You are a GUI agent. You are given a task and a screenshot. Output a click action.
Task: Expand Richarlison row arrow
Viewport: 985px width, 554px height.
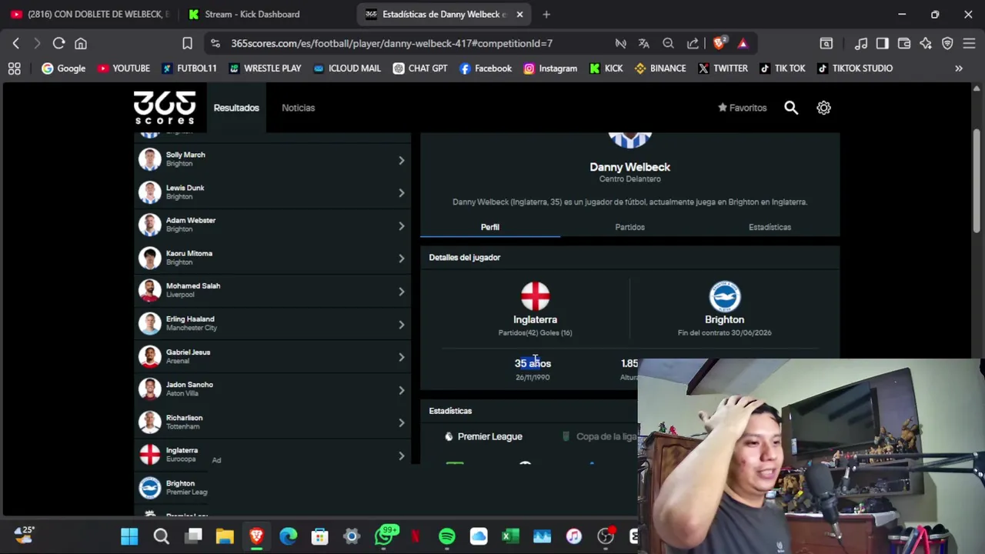point(401,422)
